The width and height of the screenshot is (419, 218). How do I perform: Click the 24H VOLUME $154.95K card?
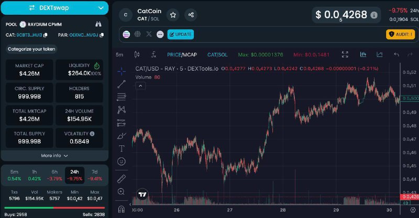coord(80,115)
